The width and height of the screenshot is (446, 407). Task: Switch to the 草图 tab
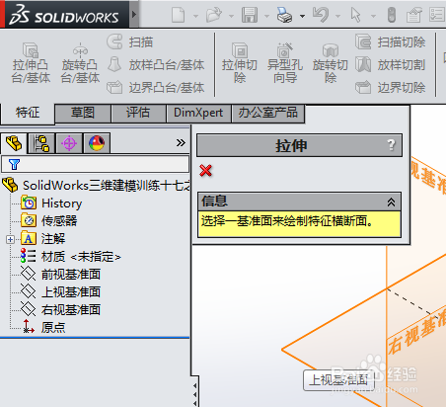coord(83,113)
